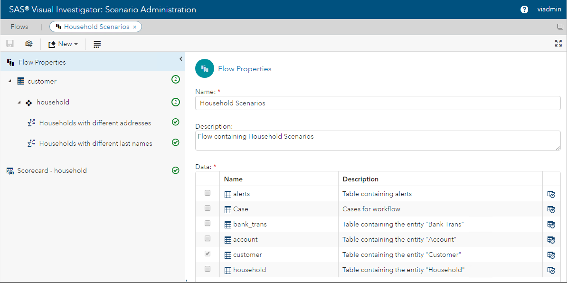The image size is (567, 283).
Task: Switch to the Flows tab
Action: (19, 27)
